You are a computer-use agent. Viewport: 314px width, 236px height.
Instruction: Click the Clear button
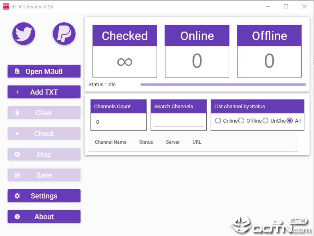click(44, 113)
